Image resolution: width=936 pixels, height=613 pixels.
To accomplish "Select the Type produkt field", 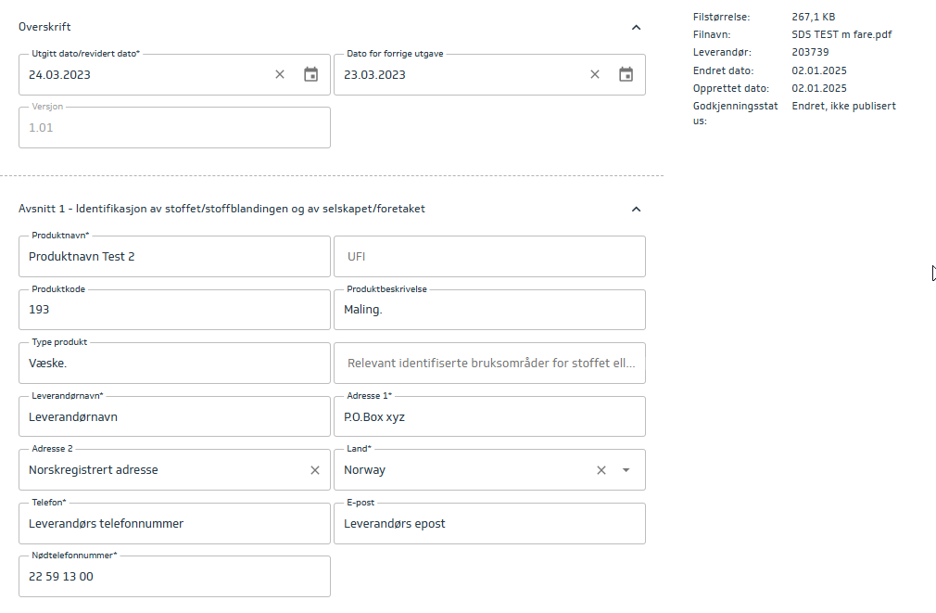I will tap(174, 364).
